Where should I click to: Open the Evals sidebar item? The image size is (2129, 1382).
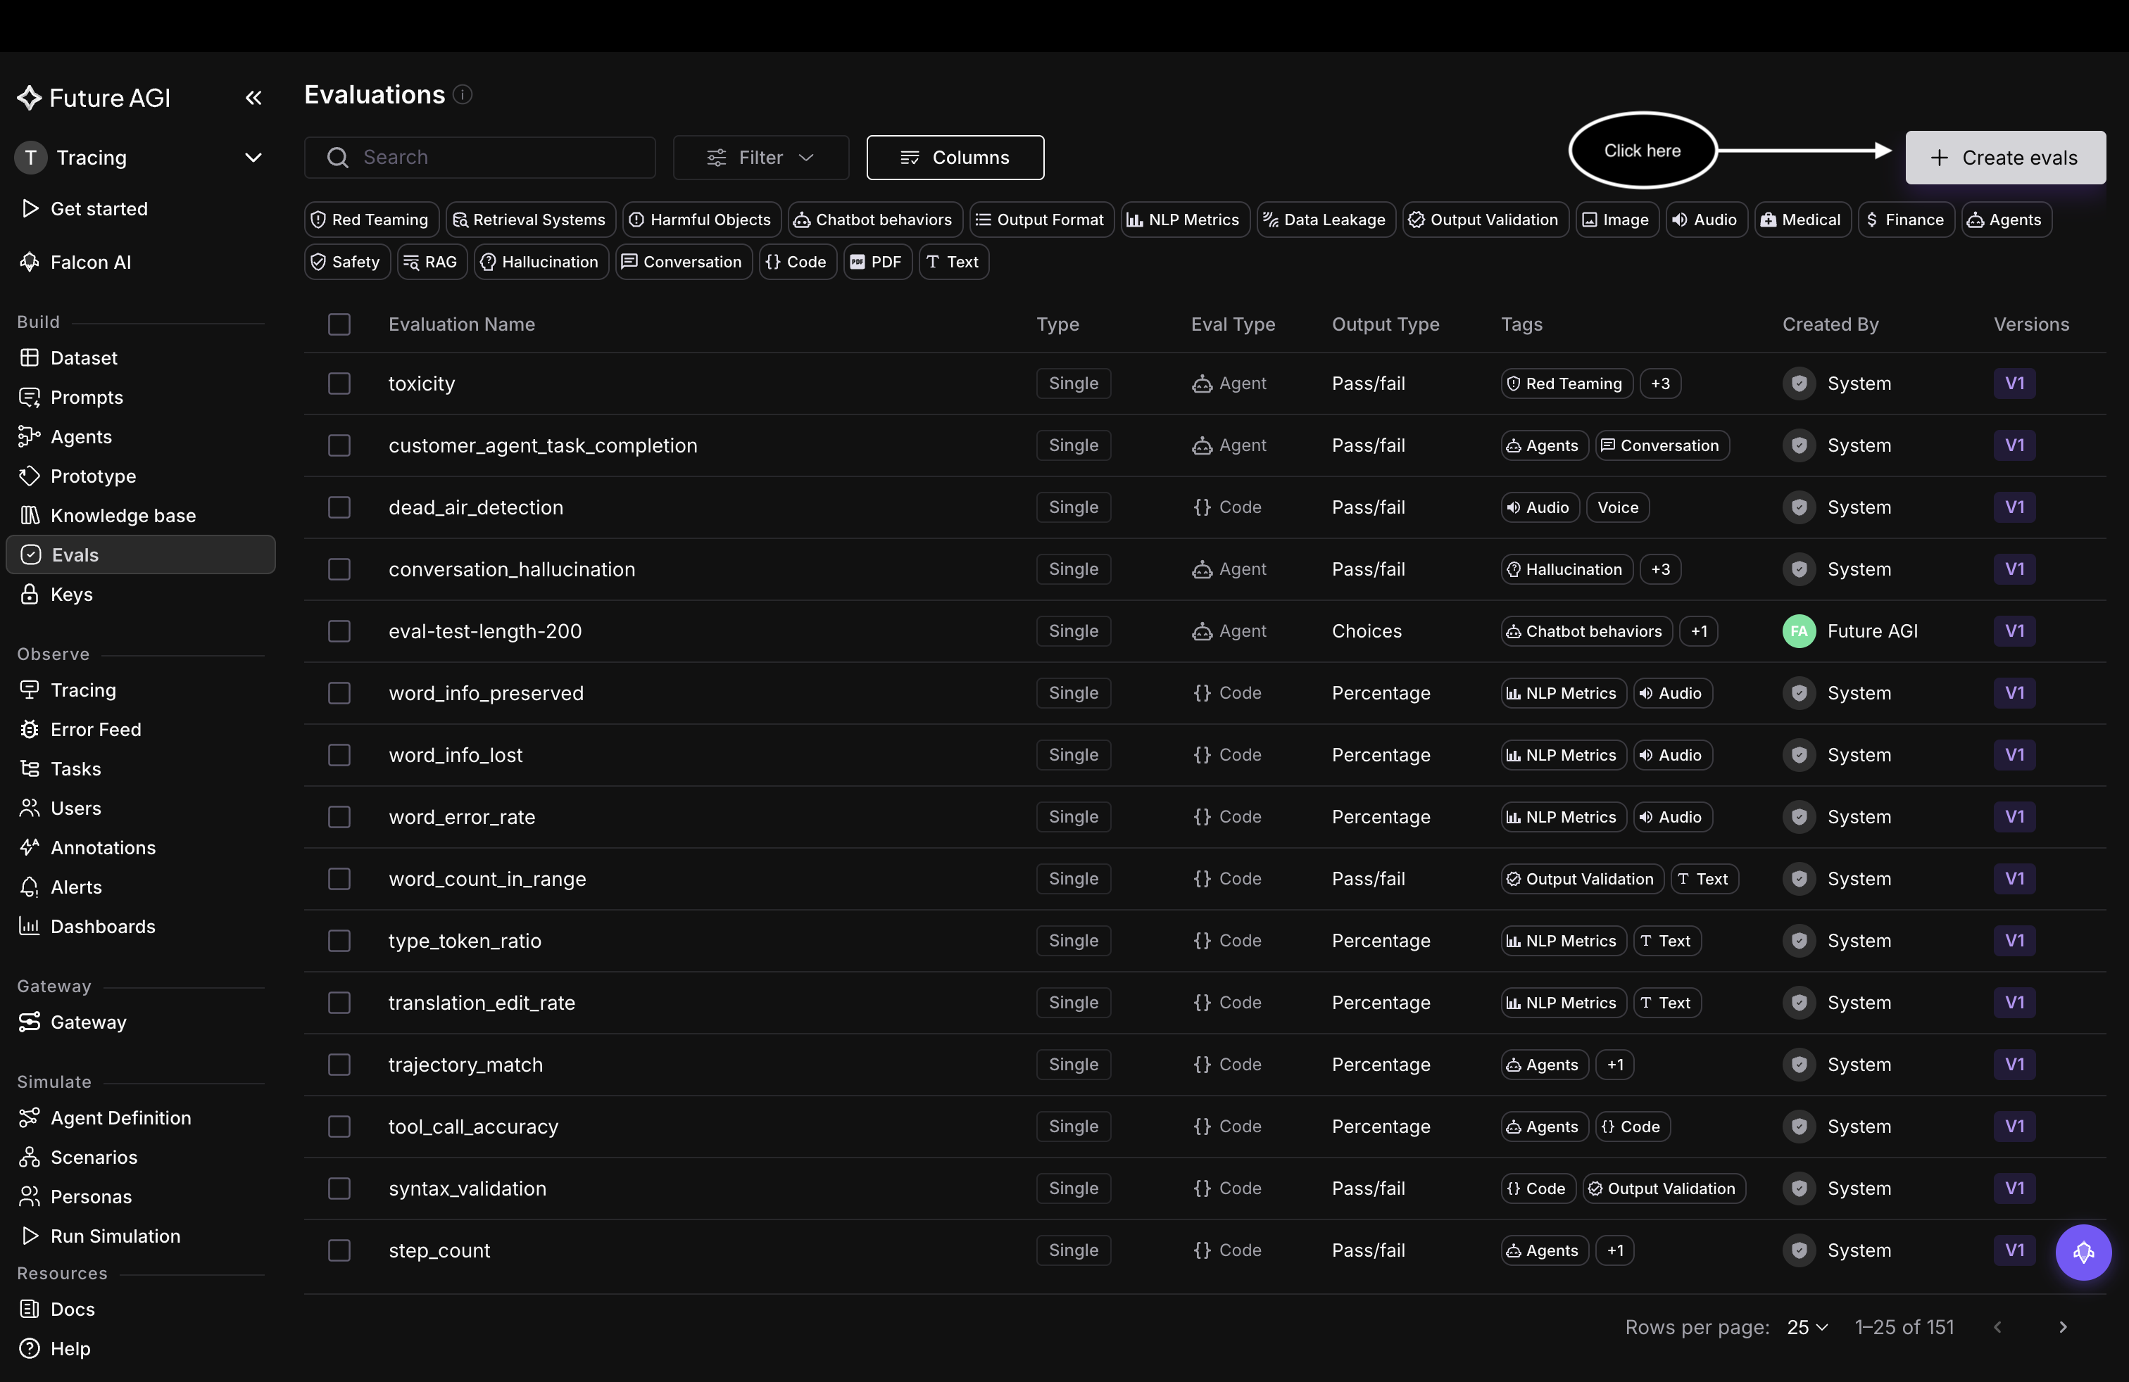point(140,554)
